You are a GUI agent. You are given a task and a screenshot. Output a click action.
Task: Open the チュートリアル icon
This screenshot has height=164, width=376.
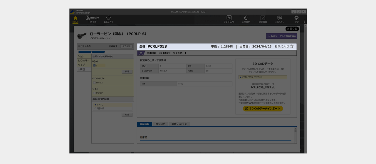pyautogui.click(x=229, y=19)
